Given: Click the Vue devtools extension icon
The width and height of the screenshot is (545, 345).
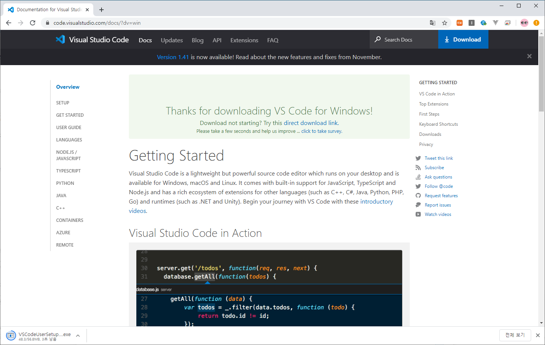Looking at the screenshot, I should [496, 23].
